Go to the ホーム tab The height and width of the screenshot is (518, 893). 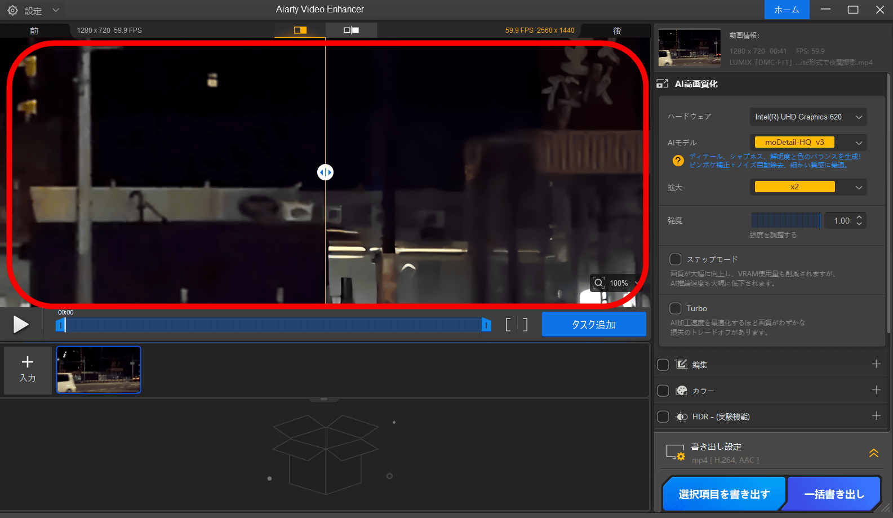tap(787, 10)
